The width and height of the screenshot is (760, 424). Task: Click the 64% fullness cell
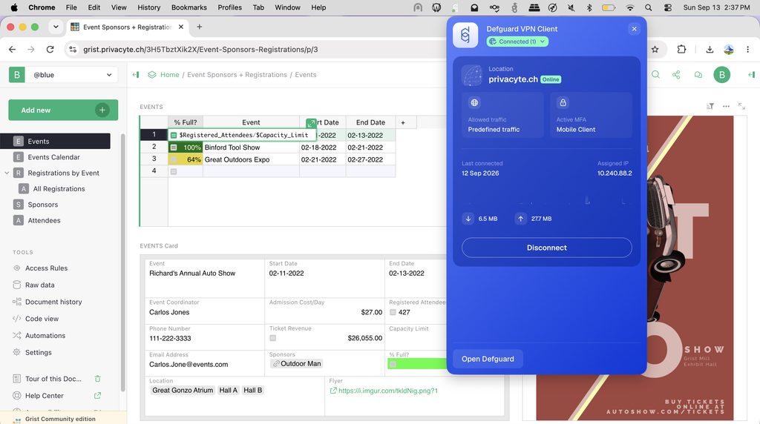click(x=186, y=159)
